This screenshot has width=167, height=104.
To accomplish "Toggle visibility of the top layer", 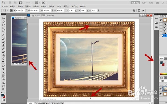I will [161, 89].
